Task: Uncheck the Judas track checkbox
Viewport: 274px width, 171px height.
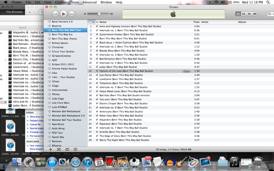Action: tap(97, 67)
